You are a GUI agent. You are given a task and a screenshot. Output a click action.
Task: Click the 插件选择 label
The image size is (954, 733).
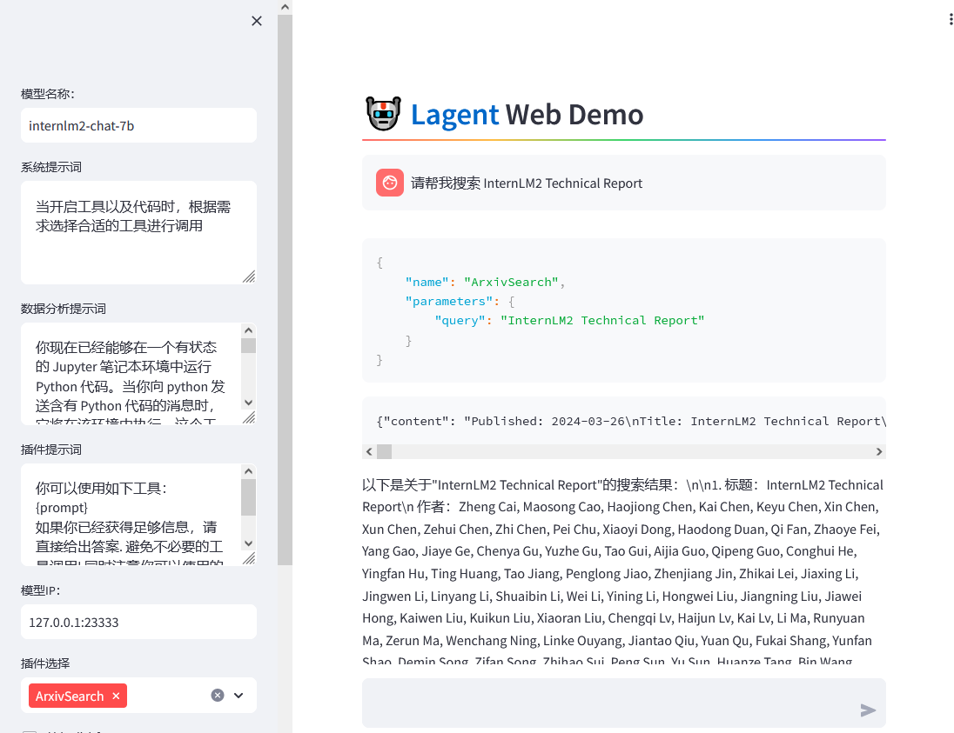45,663
